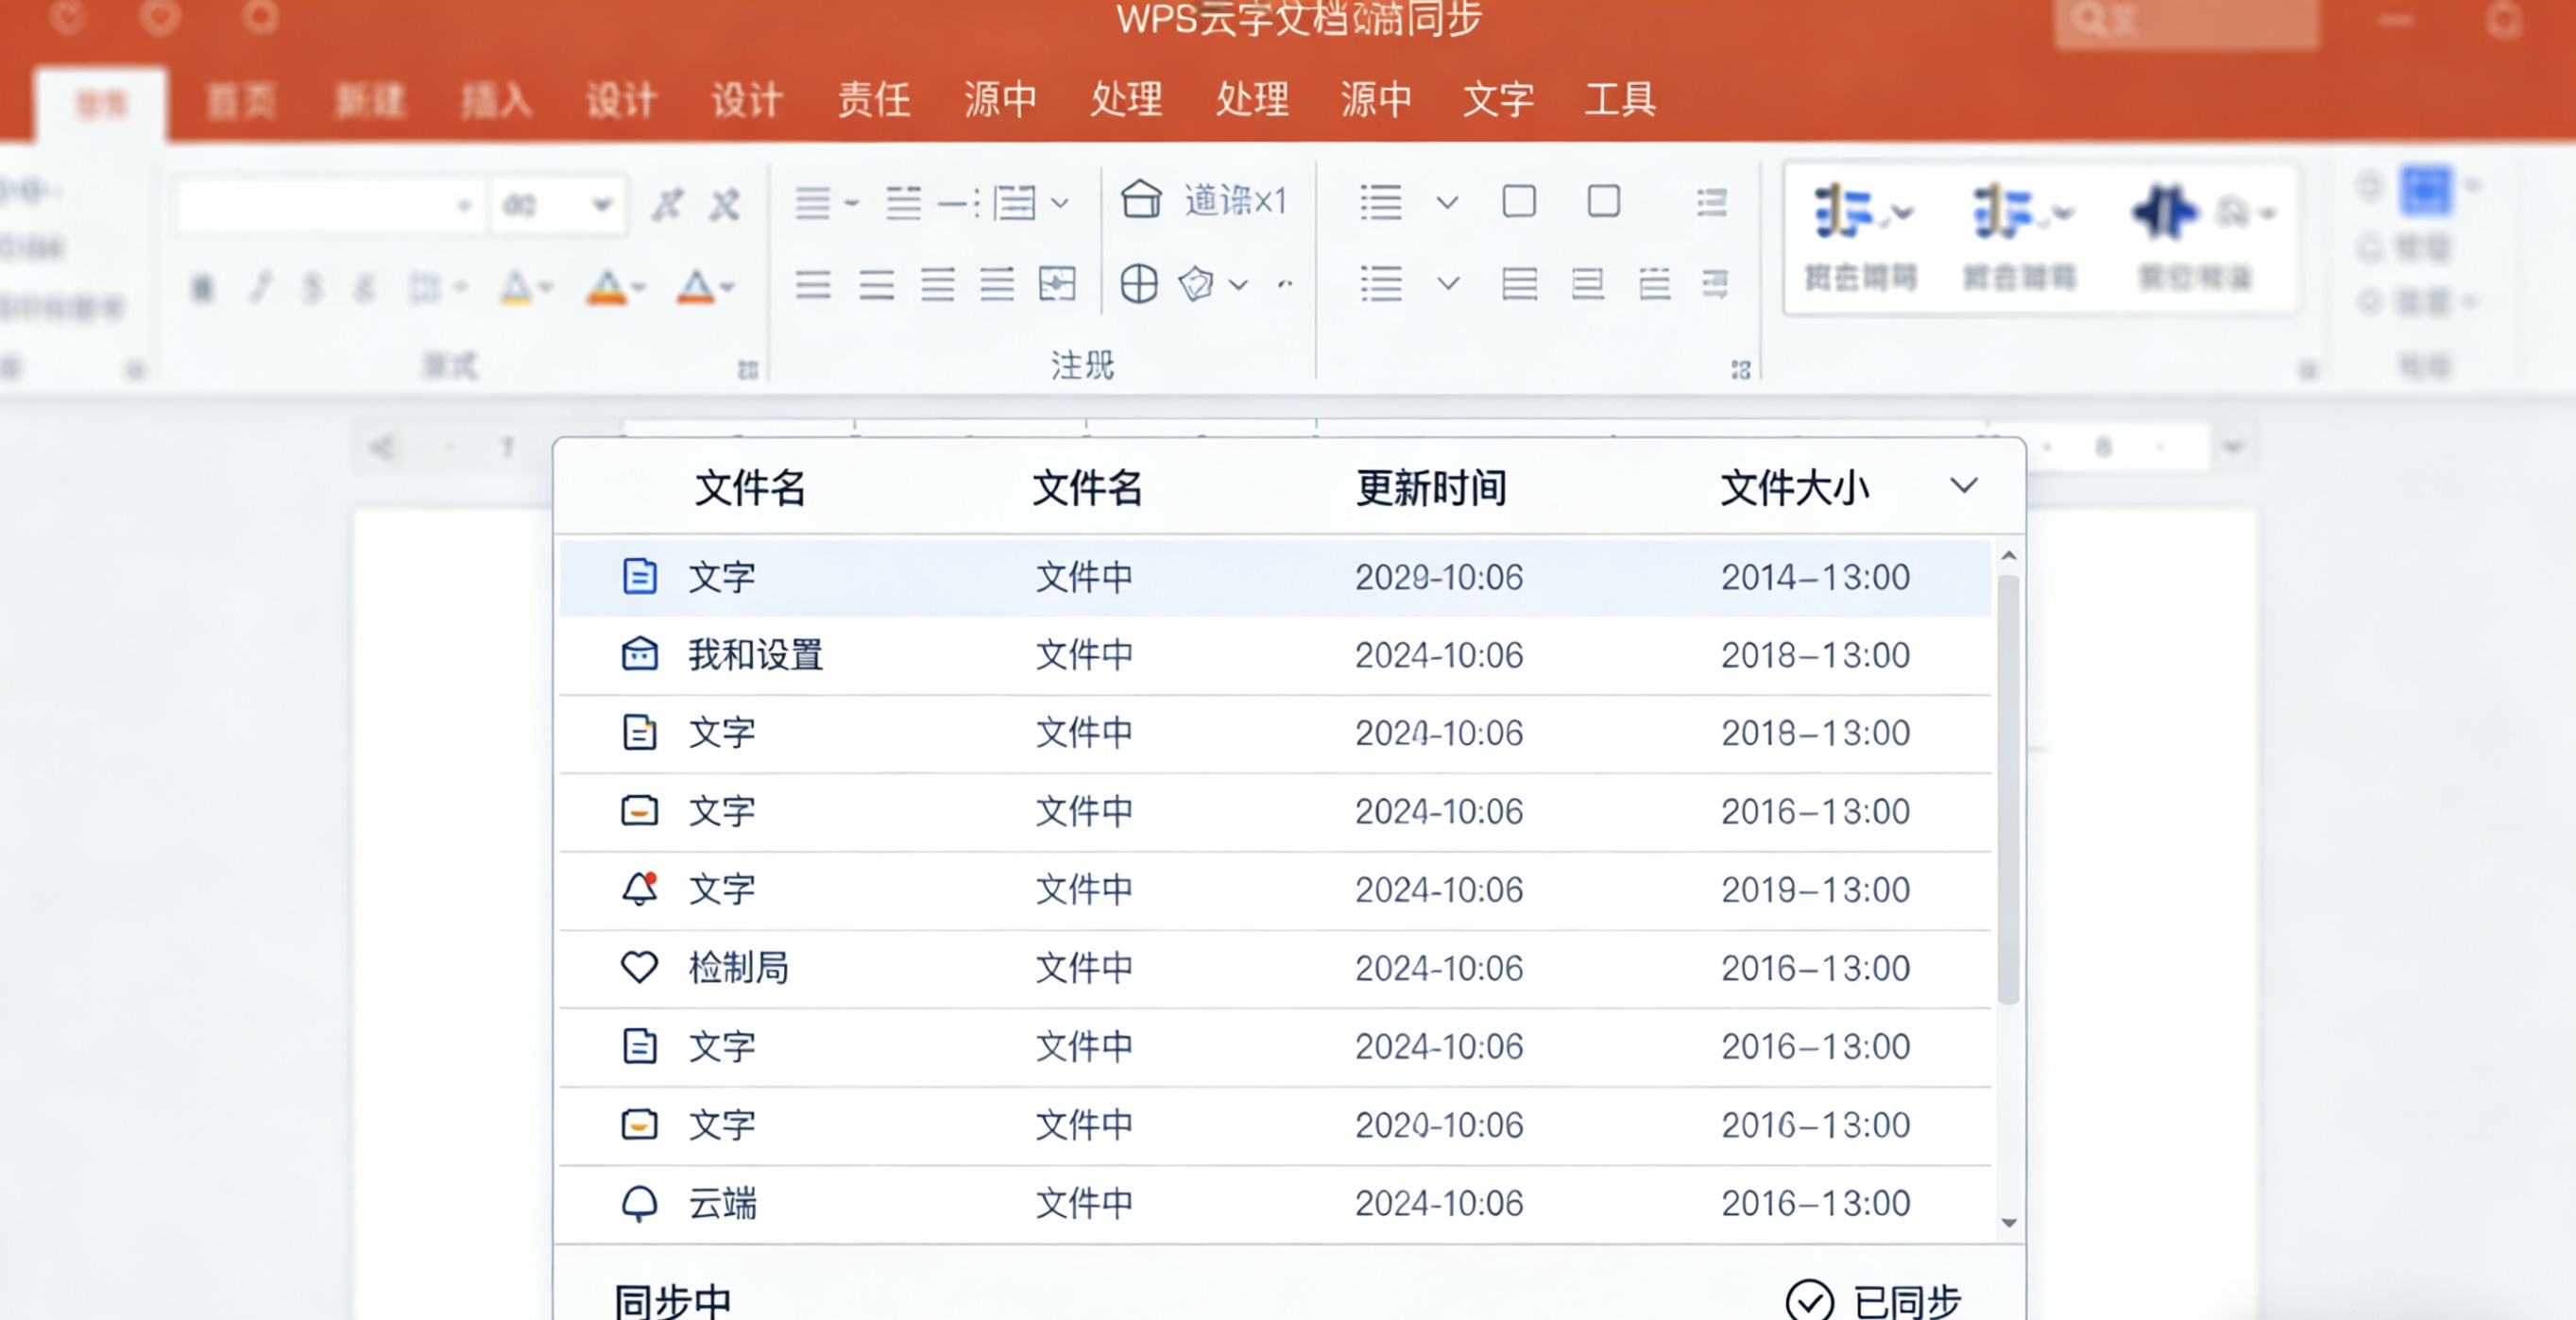Toggle the 已同步 sync check indicator
This screenshot has width=2576, height=1320.
(x=1806, y=1299)
